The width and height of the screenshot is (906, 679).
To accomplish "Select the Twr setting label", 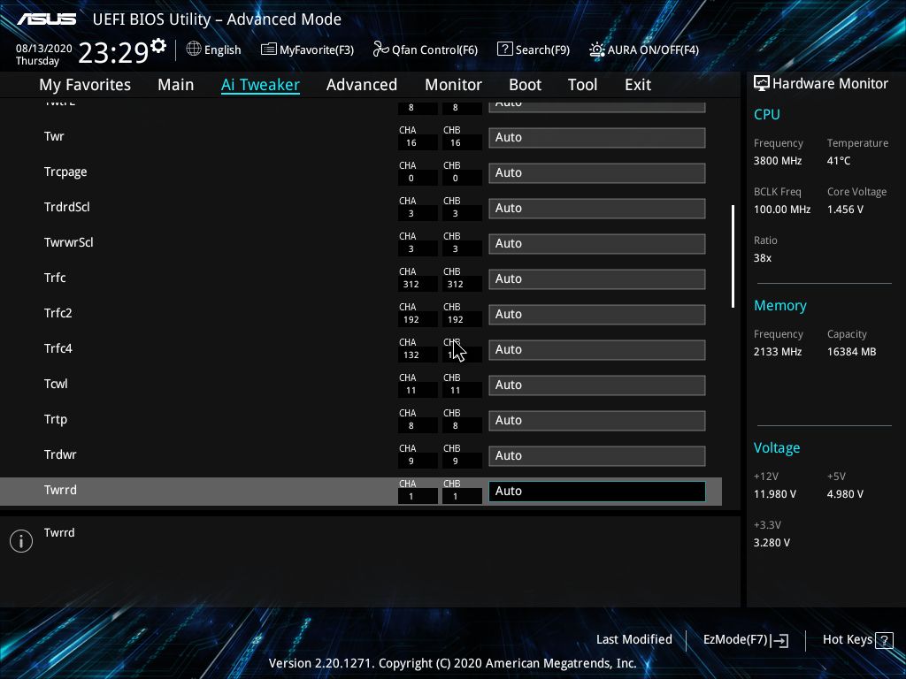I will [x=54, y=136].
